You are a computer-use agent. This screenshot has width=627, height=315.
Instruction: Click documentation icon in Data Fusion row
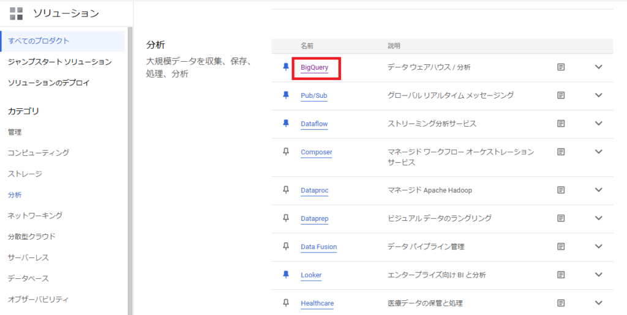coord(561,246)
